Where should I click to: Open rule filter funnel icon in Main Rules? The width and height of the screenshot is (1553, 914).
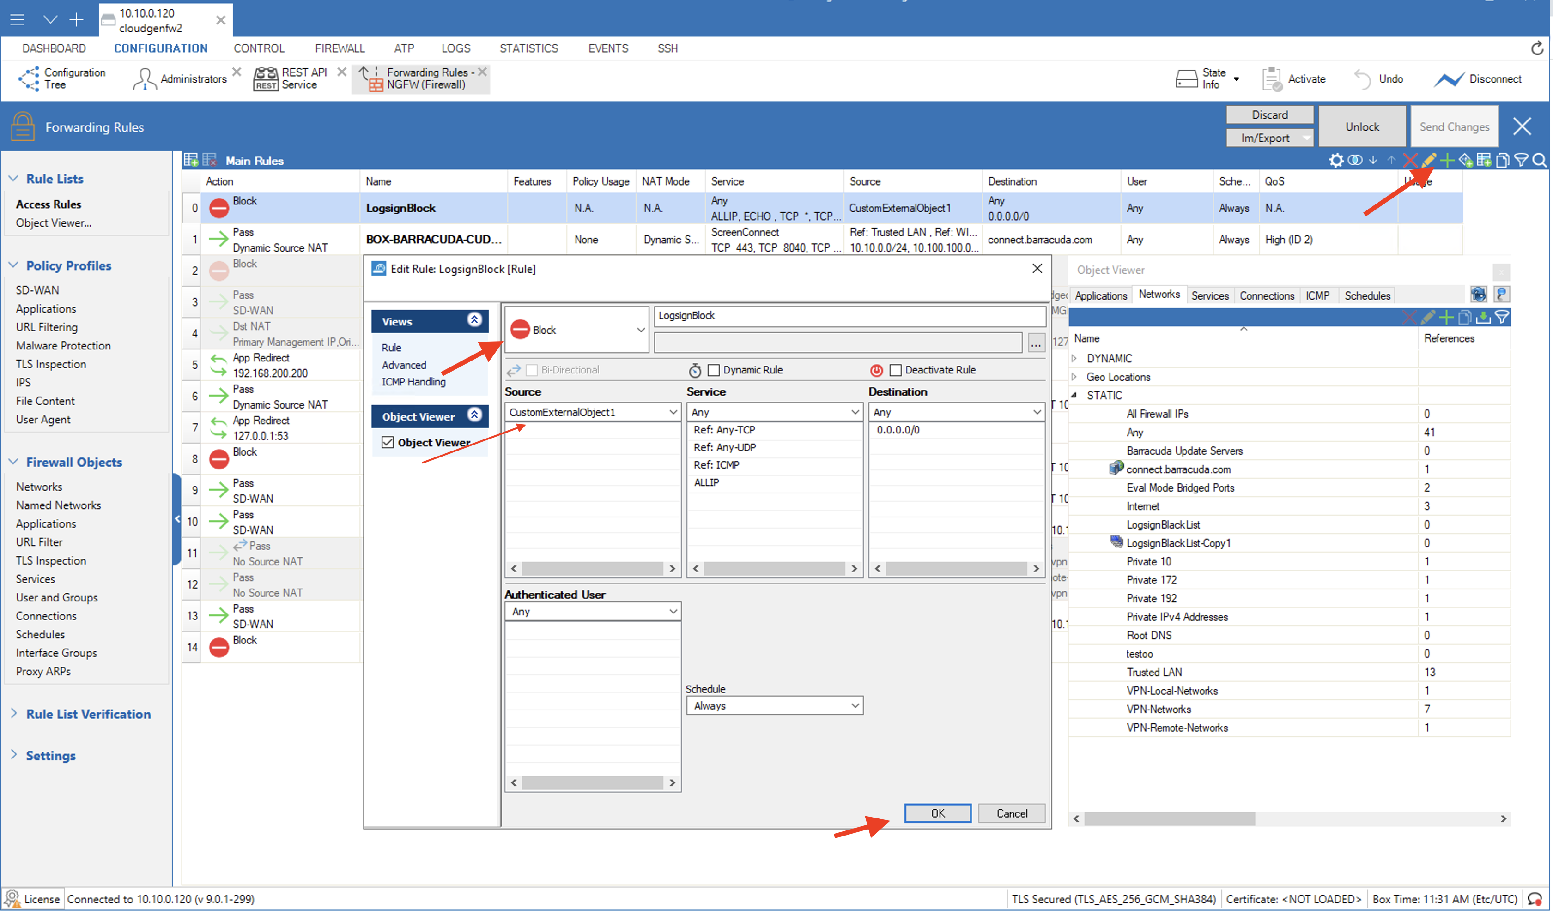click(x=1520, y=161)
